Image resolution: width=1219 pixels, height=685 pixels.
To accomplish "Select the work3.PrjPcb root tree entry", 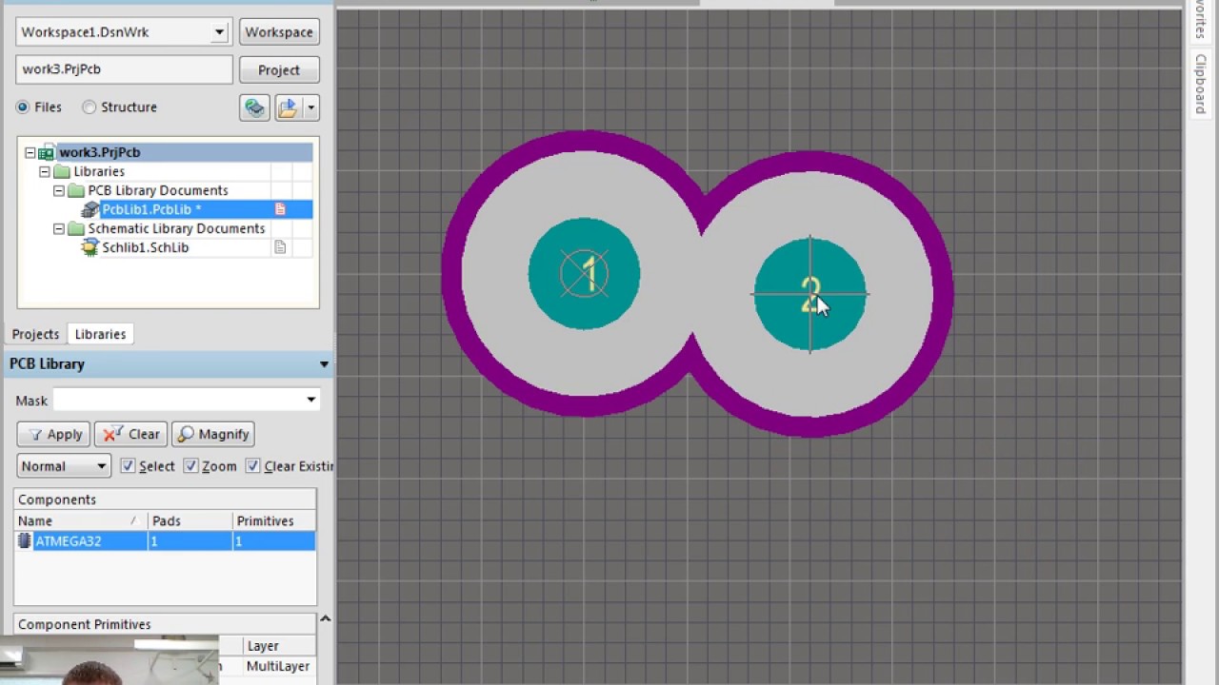I will click(99, 152).
